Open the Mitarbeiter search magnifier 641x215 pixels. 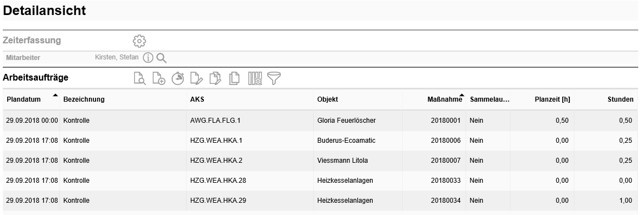pyautogui.click(x=162, y=58)
